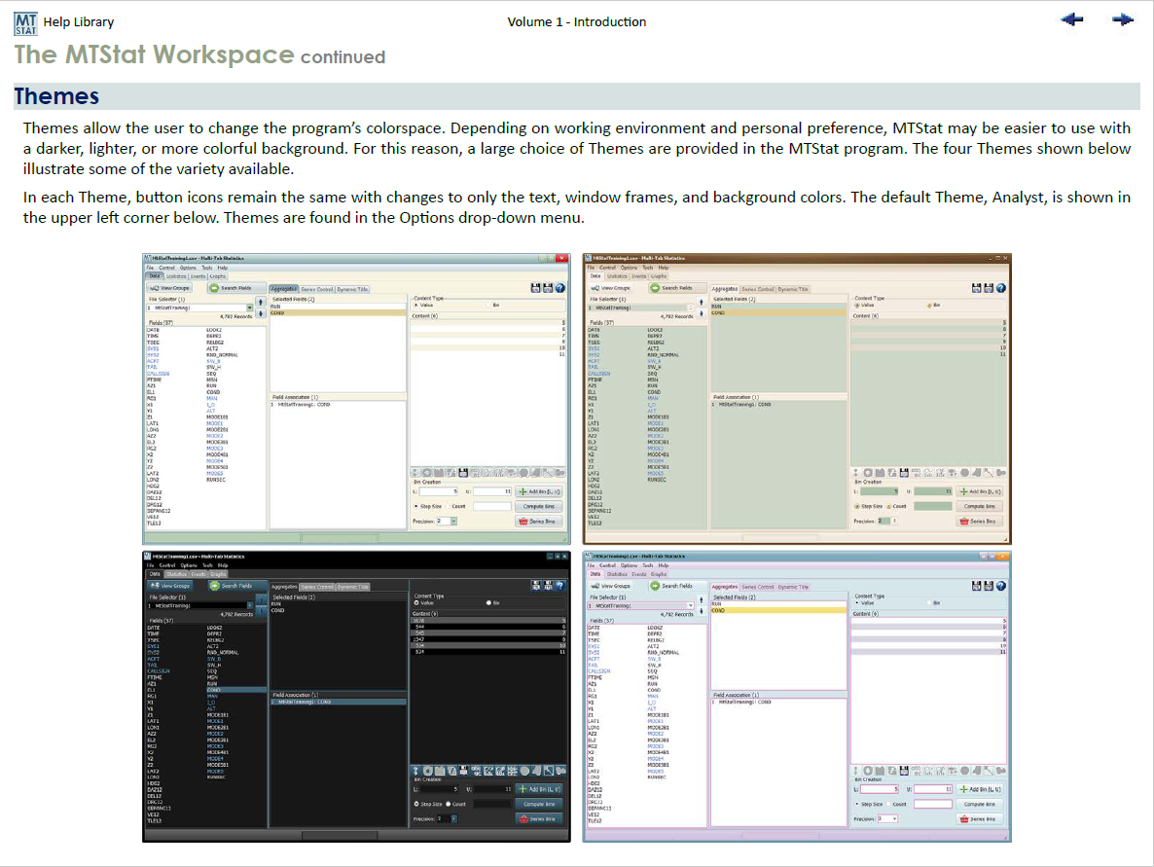Go to the next help page arrow
Screen dimensions: 1154x867
point(1123,19)
